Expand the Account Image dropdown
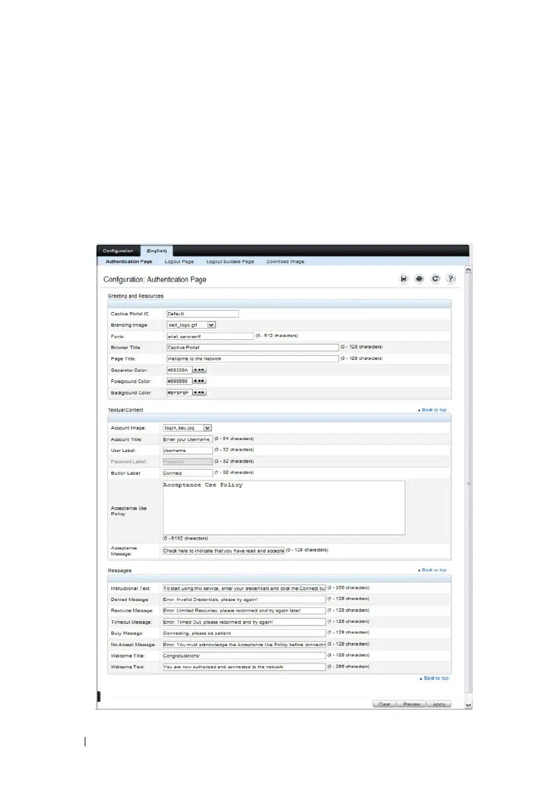Image resolution: width=556 pixels, height=790 pixels. point(207,428)
